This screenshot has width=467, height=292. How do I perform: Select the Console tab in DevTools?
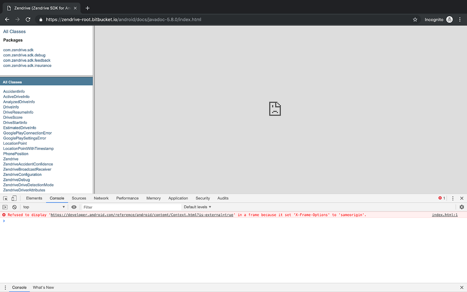(x=57, y=198)
